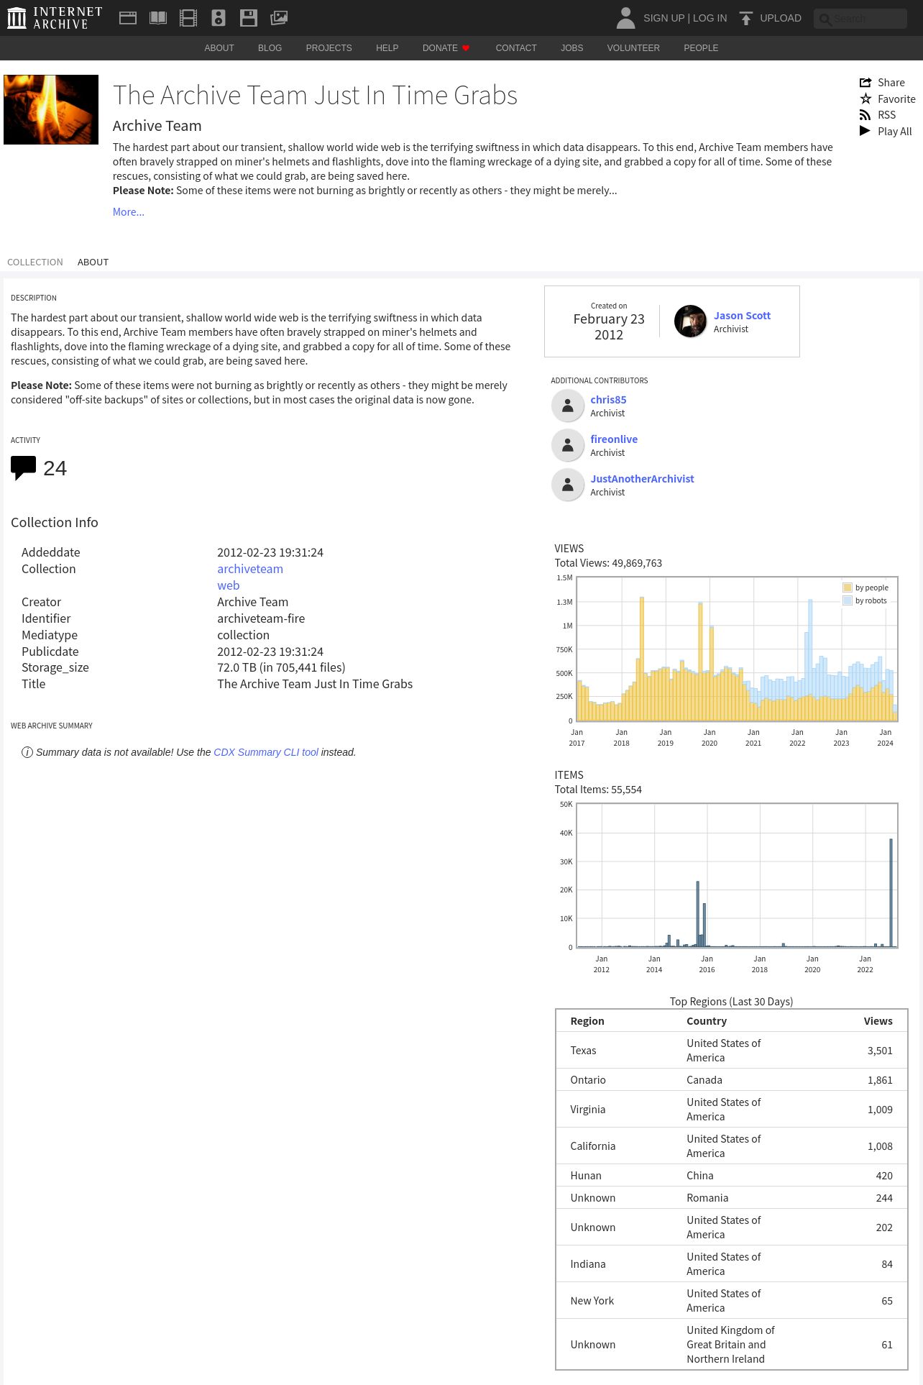Click the Jason Scott name link
Image resolution: width=923 pixels, height=1385 pixels.
pyautogui.click(x=742, y=316)
